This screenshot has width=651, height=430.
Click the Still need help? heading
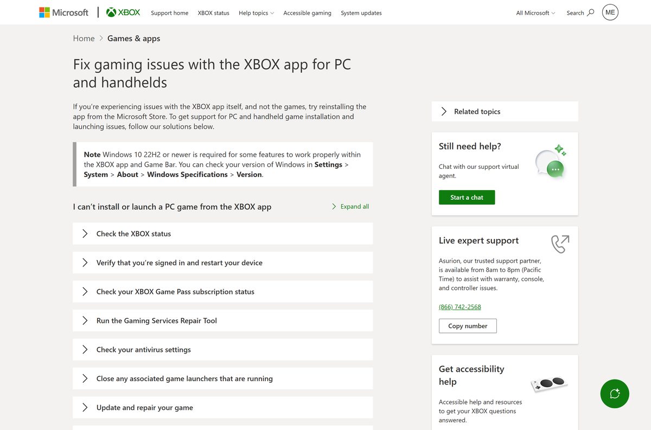click(x=470, y=146)
